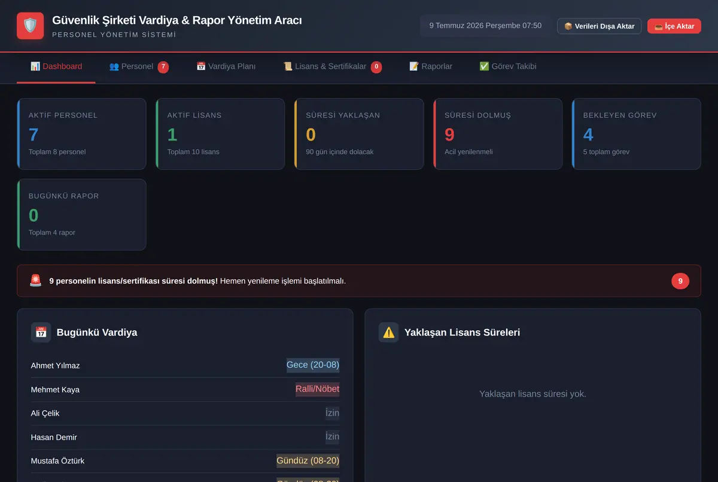Click the İzin tag for Hasan Demir
Viewport: 718px width, 482px height.
click(x=332, y=437)
